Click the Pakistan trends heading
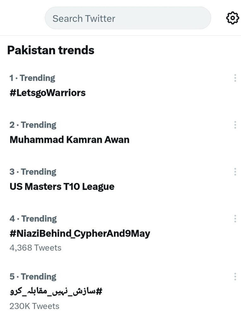The image size is (241, 323). (51, 50)
